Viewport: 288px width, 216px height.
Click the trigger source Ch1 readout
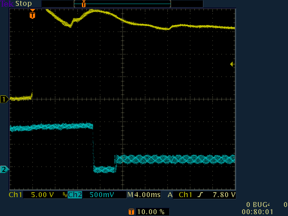coord(185,195)
